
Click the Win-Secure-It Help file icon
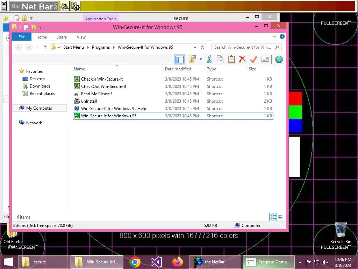click(x=77, y=108)
